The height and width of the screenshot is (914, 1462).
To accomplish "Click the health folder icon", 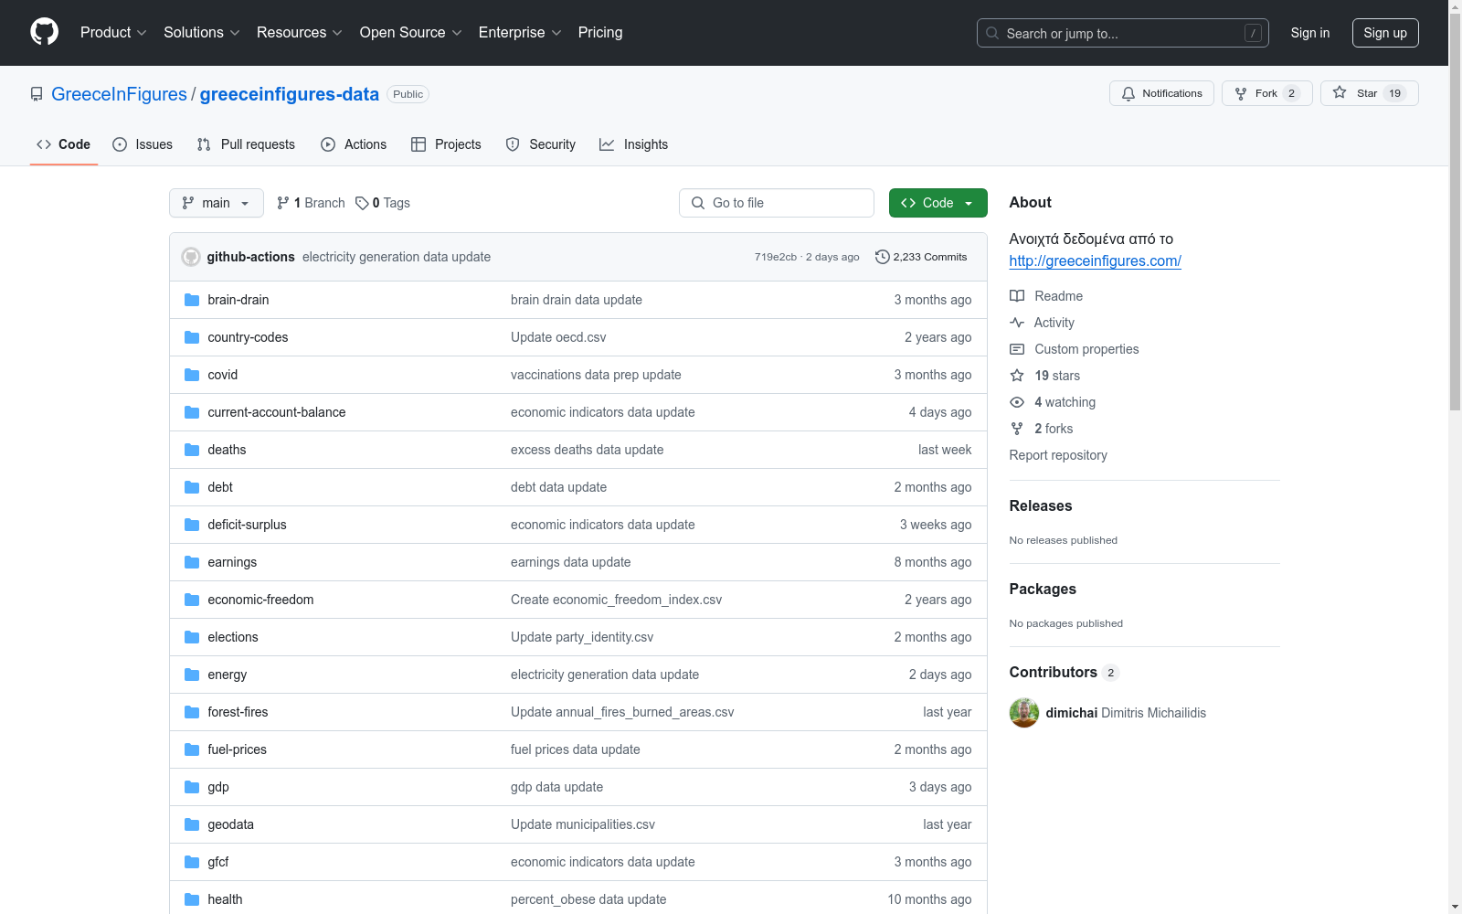I will click(x=192, y=899).
